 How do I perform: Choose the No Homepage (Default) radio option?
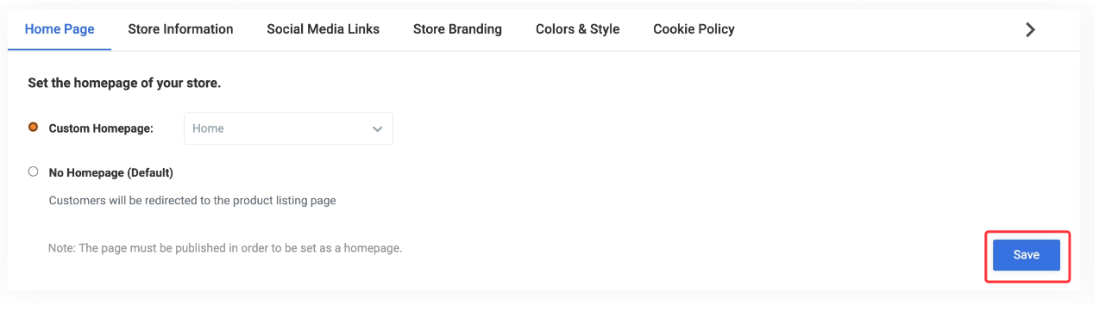click(x=34, y=172)
